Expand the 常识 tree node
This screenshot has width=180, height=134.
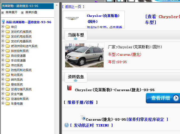point(3,27)
